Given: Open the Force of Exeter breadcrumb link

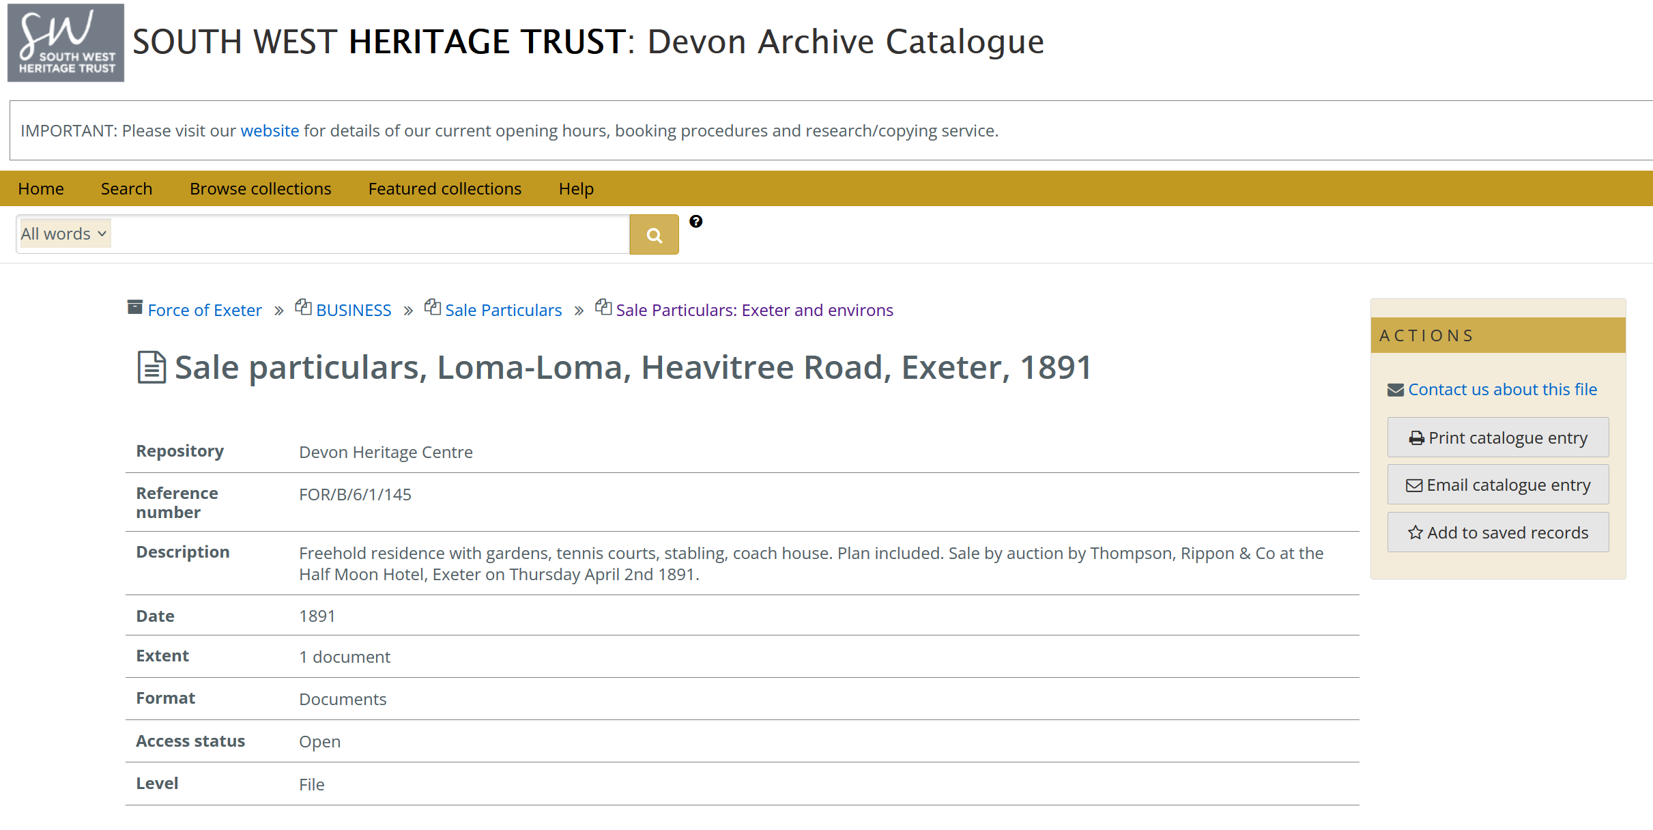Looking at the screenshot, I should pos(205,310).
